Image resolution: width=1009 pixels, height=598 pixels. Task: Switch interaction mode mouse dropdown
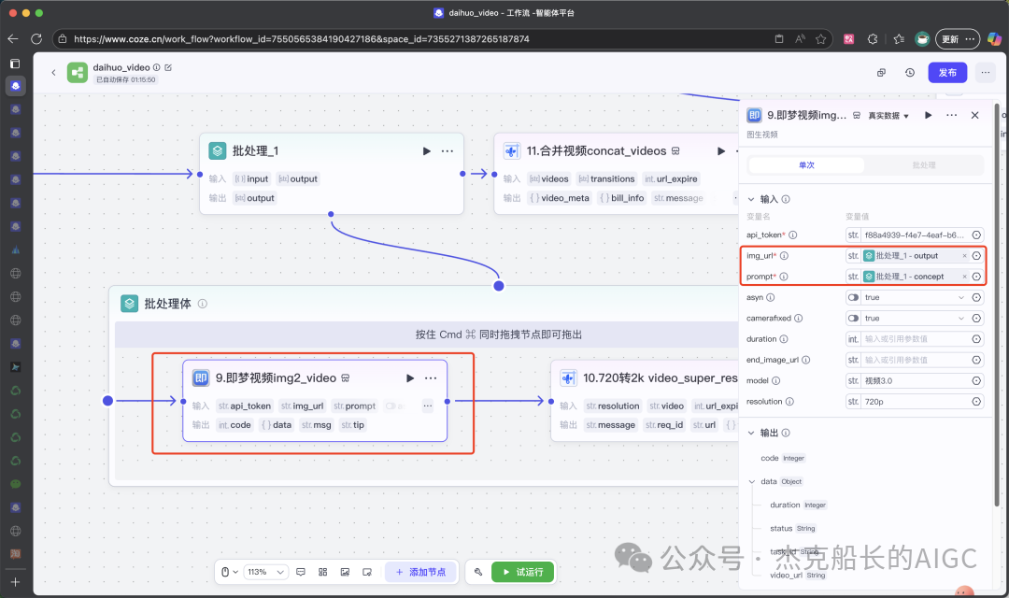[x=230, y=572]
